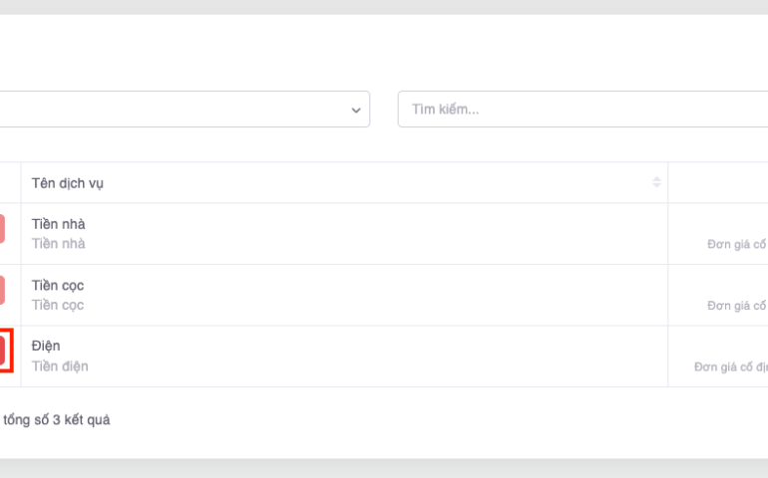Image resolution: width=768 pixels, height=478 pixels.
Task: Select the Tiền cọc service name
Action: 58,286
